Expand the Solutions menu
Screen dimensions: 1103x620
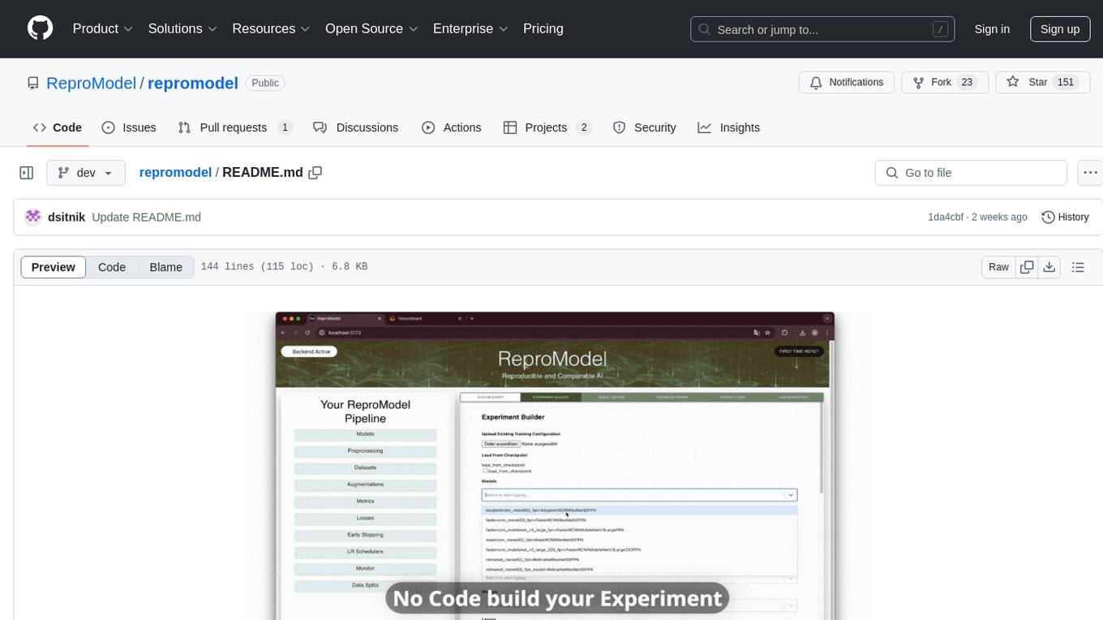182,28
